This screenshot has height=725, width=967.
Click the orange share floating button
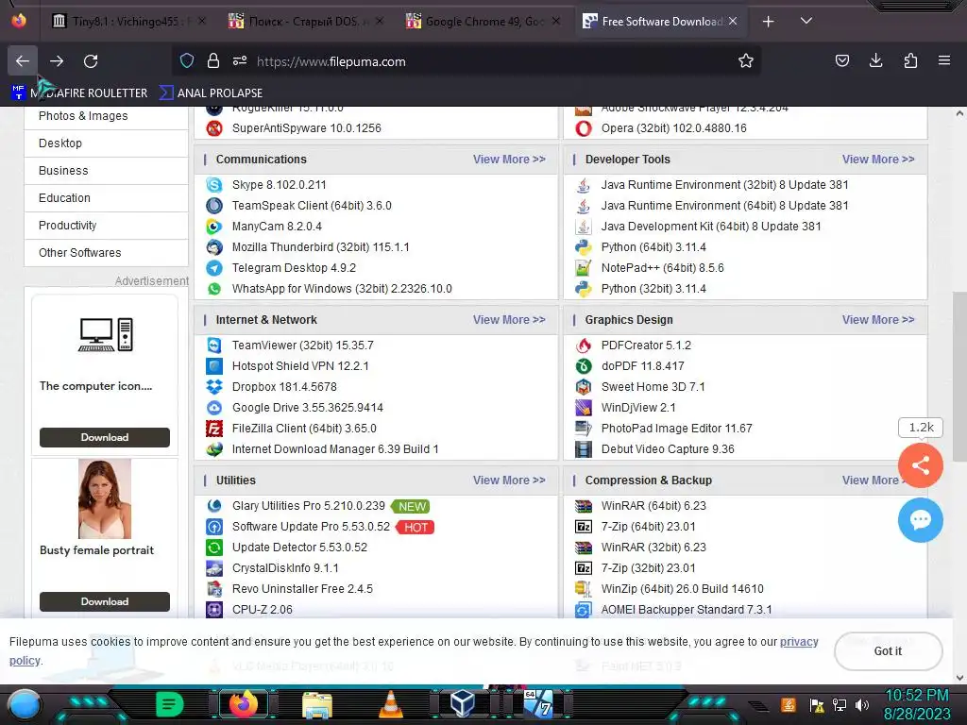(920, 465)
